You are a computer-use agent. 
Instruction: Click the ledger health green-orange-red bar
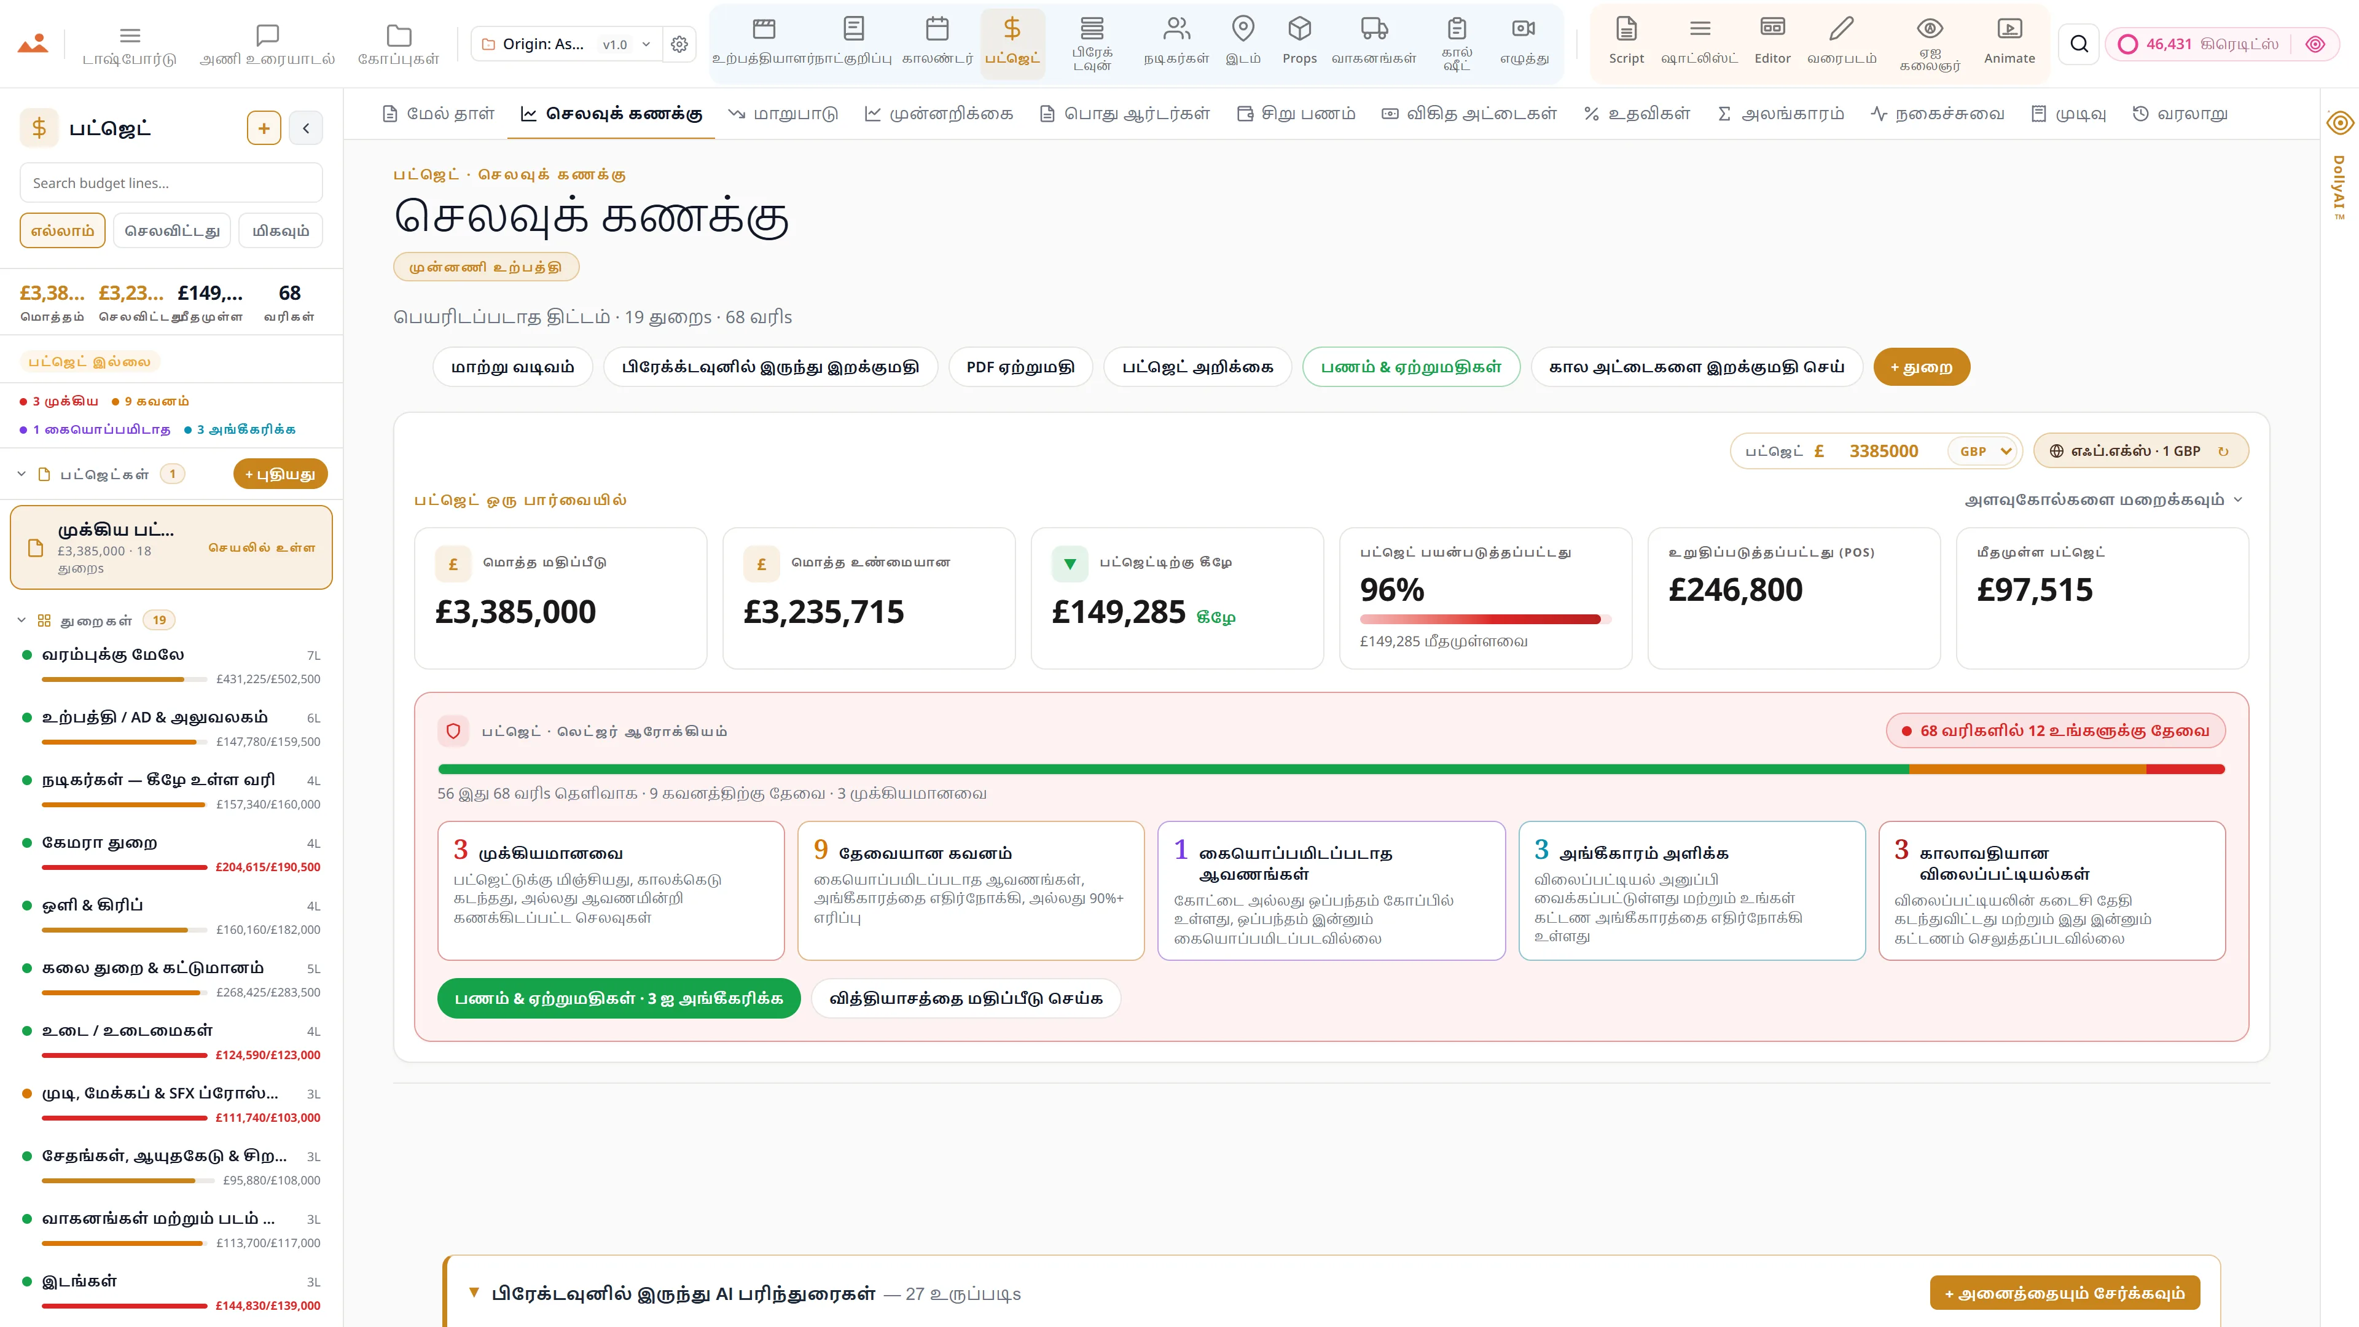1331,769
